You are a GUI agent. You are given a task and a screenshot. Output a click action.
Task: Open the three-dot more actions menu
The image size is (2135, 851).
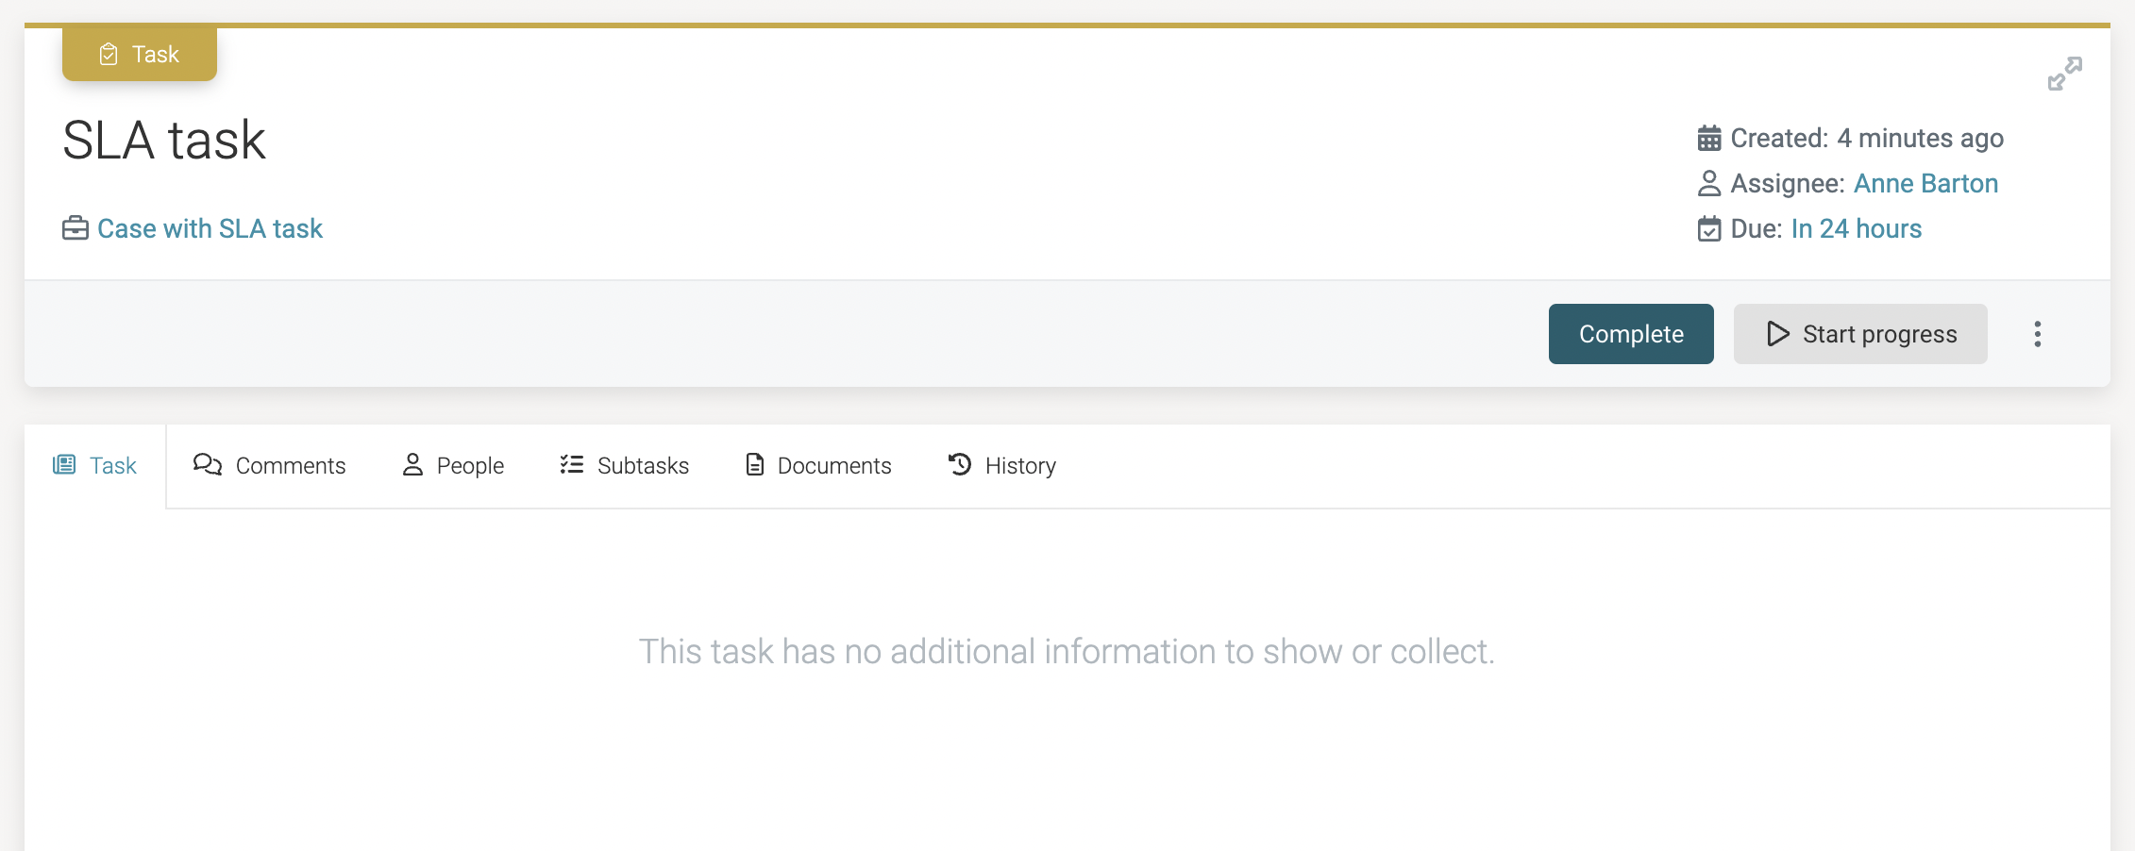click(x=2037, y=334)
